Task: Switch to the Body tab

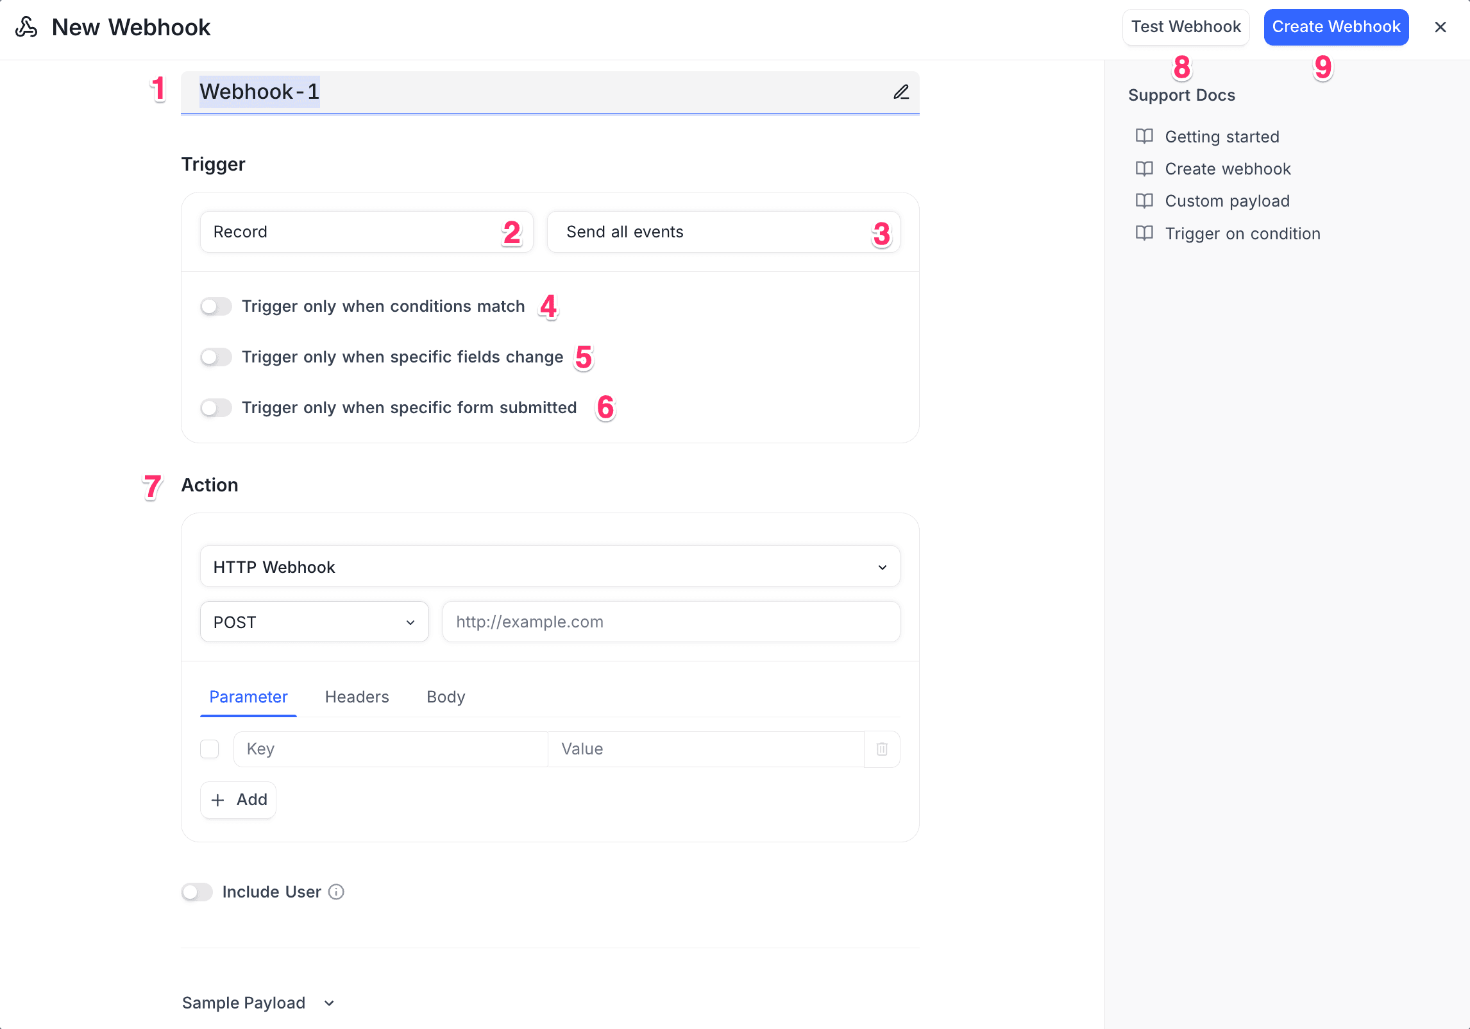Action: 445,697
